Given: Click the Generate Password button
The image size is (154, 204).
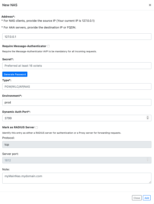Looking at the screenshot, I should point(15,74).
